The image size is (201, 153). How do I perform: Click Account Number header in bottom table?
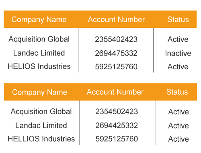click(115, 92)
